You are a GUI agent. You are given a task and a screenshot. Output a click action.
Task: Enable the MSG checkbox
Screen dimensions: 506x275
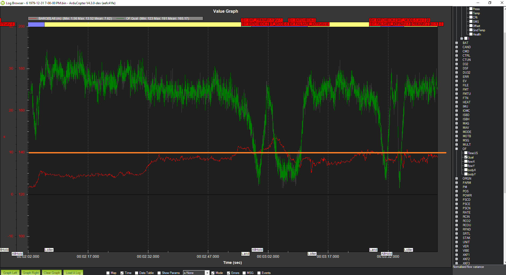[244, 273]
